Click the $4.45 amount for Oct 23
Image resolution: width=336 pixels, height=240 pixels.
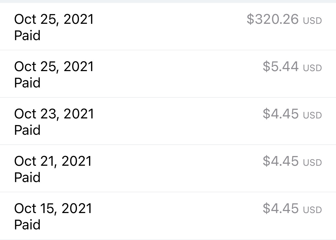coord(292,114)
